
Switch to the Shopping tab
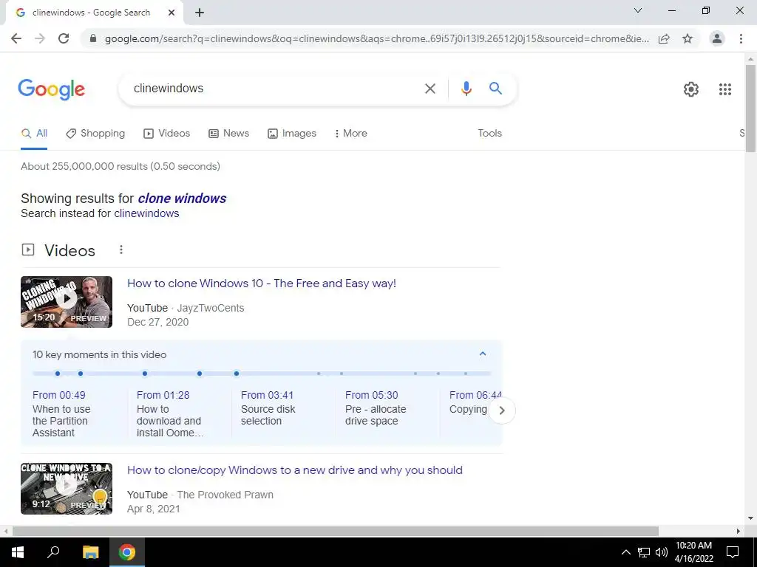click(x=95, y=134)
